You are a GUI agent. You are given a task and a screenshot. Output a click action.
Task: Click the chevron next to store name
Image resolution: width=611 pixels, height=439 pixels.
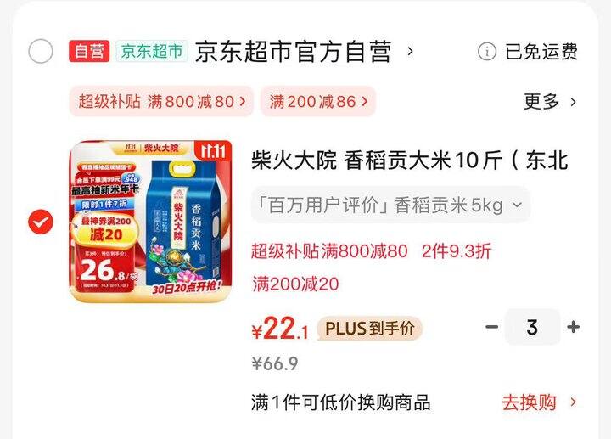[410, 51]
